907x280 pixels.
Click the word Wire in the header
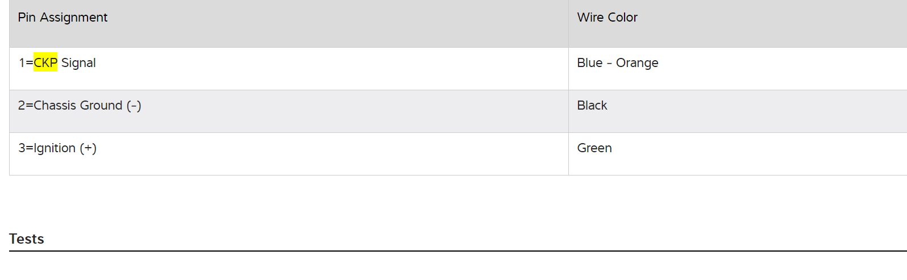click(590, 18)
